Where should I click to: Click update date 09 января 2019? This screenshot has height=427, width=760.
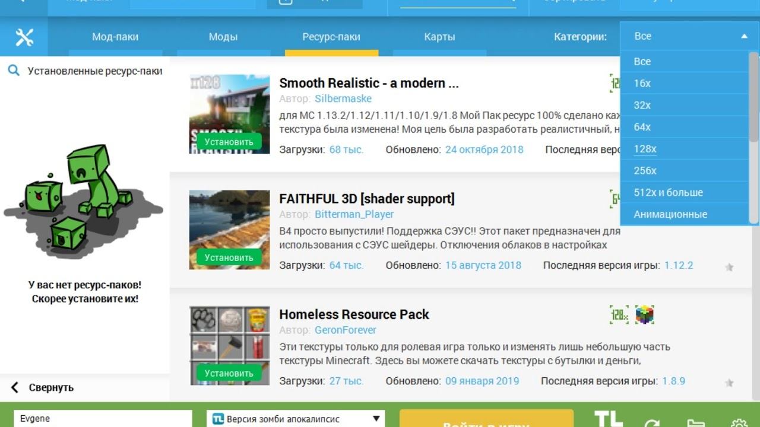(x=482, y=381)
